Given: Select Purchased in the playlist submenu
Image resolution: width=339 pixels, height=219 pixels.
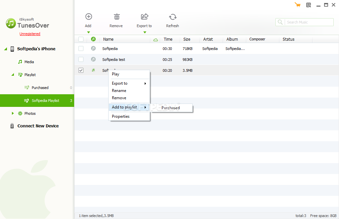Looking at the screenshot, I should (x=171, y=108).
